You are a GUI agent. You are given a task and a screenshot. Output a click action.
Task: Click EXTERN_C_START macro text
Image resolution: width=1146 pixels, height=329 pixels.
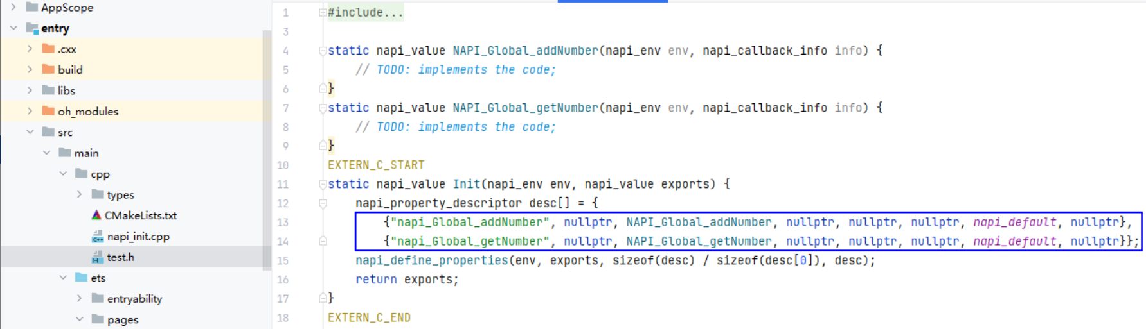point(376,165)
